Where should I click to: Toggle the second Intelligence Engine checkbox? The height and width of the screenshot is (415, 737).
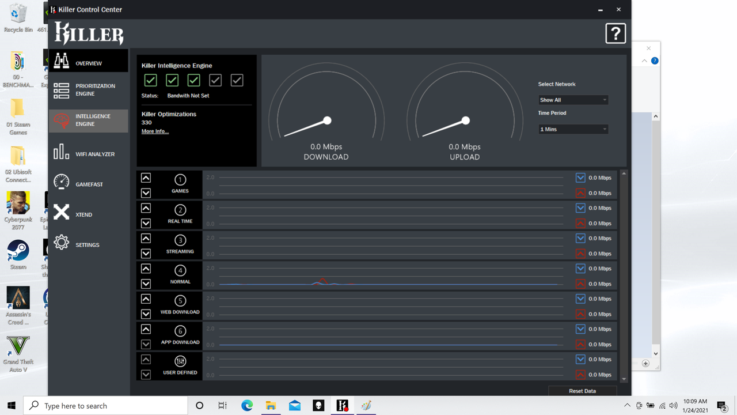pos(172,80)
